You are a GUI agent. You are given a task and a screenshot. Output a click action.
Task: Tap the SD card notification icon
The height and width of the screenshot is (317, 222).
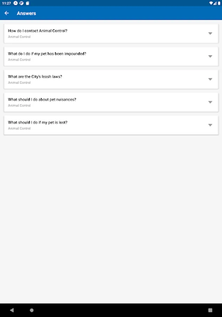coord(27,3)
